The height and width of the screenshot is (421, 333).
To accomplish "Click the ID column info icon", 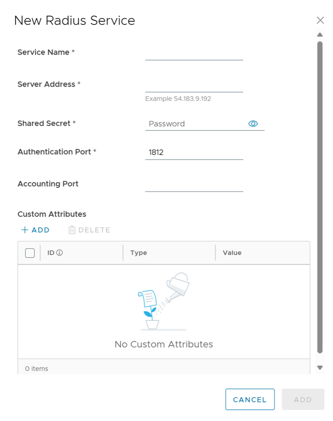I will (x=60, y=253).
